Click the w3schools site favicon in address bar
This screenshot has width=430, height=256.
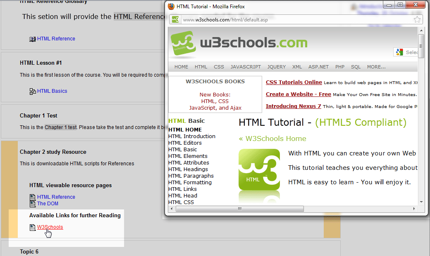[x=175, y=19]
